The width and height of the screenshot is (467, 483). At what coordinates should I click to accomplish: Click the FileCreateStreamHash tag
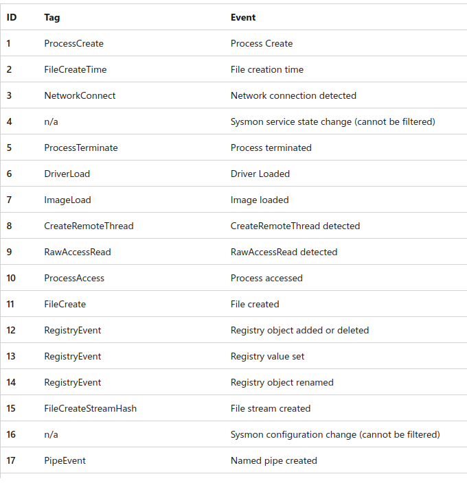pos(90,408)
